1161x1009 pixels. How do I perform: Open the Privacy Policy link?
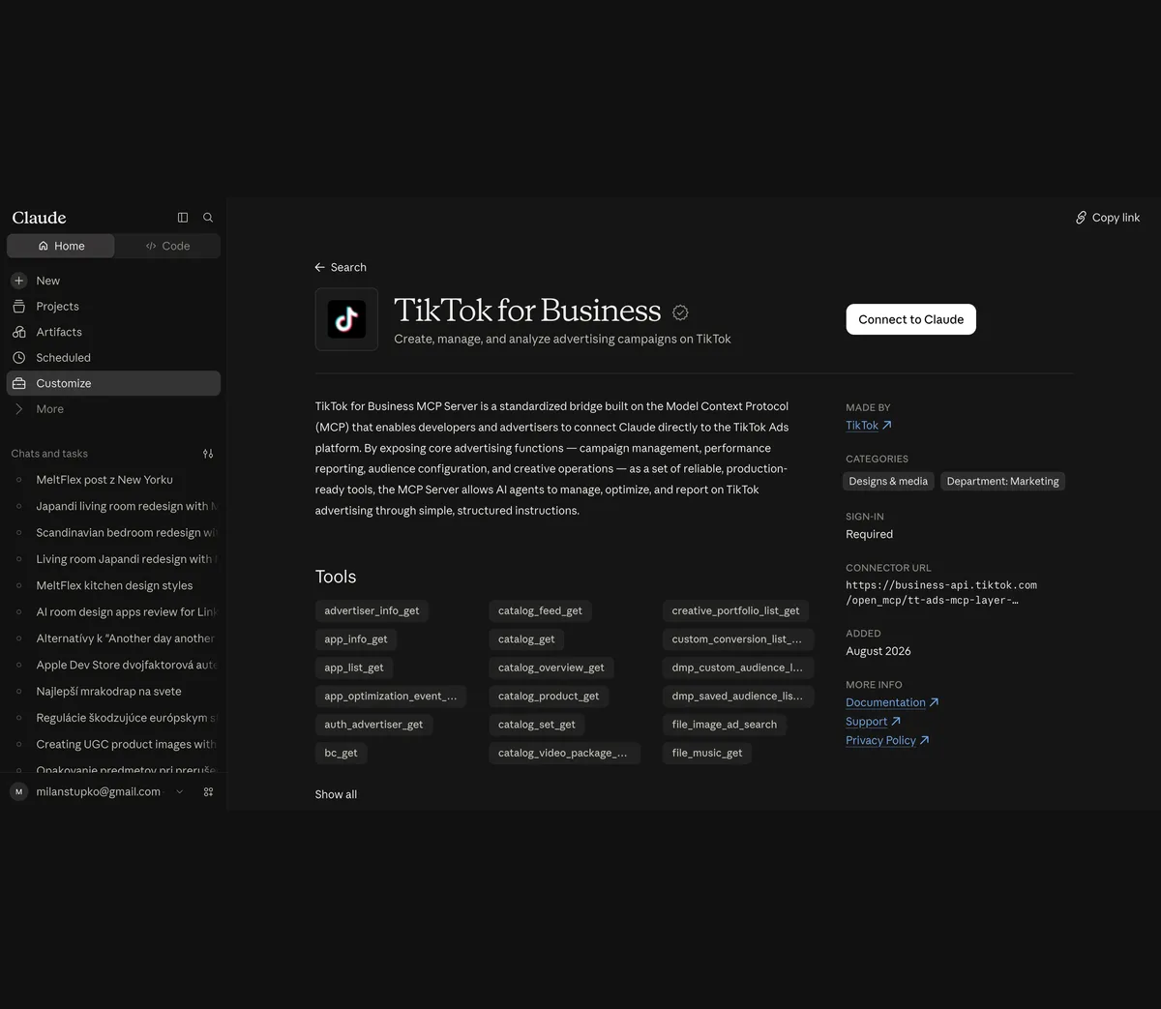880,740
